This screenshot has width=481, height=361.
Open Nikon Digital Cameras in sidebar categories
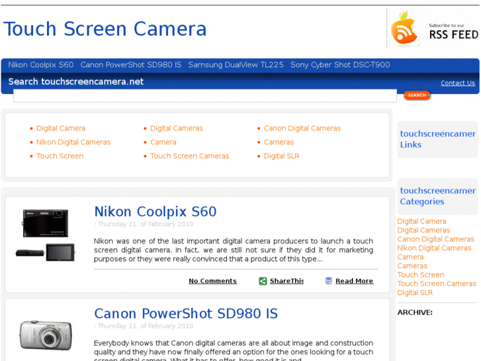click(434, 248)
